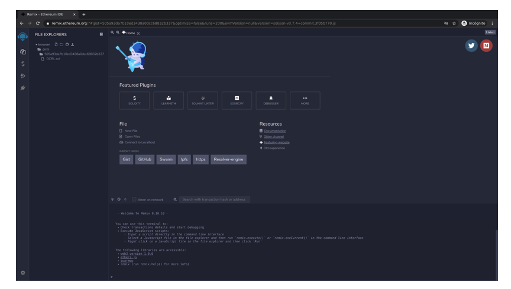Collapse the browser tree root
511x289 pixels.
pos(43,45)
